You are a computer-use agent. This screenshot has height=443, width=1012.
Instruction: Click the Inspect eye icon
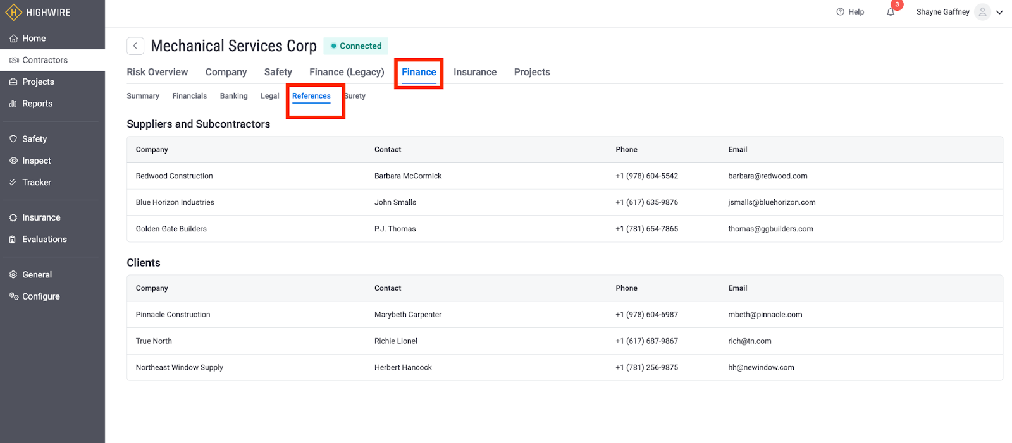[13, 161]
